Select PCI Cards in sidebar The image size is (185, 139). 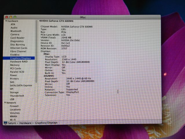15,68
